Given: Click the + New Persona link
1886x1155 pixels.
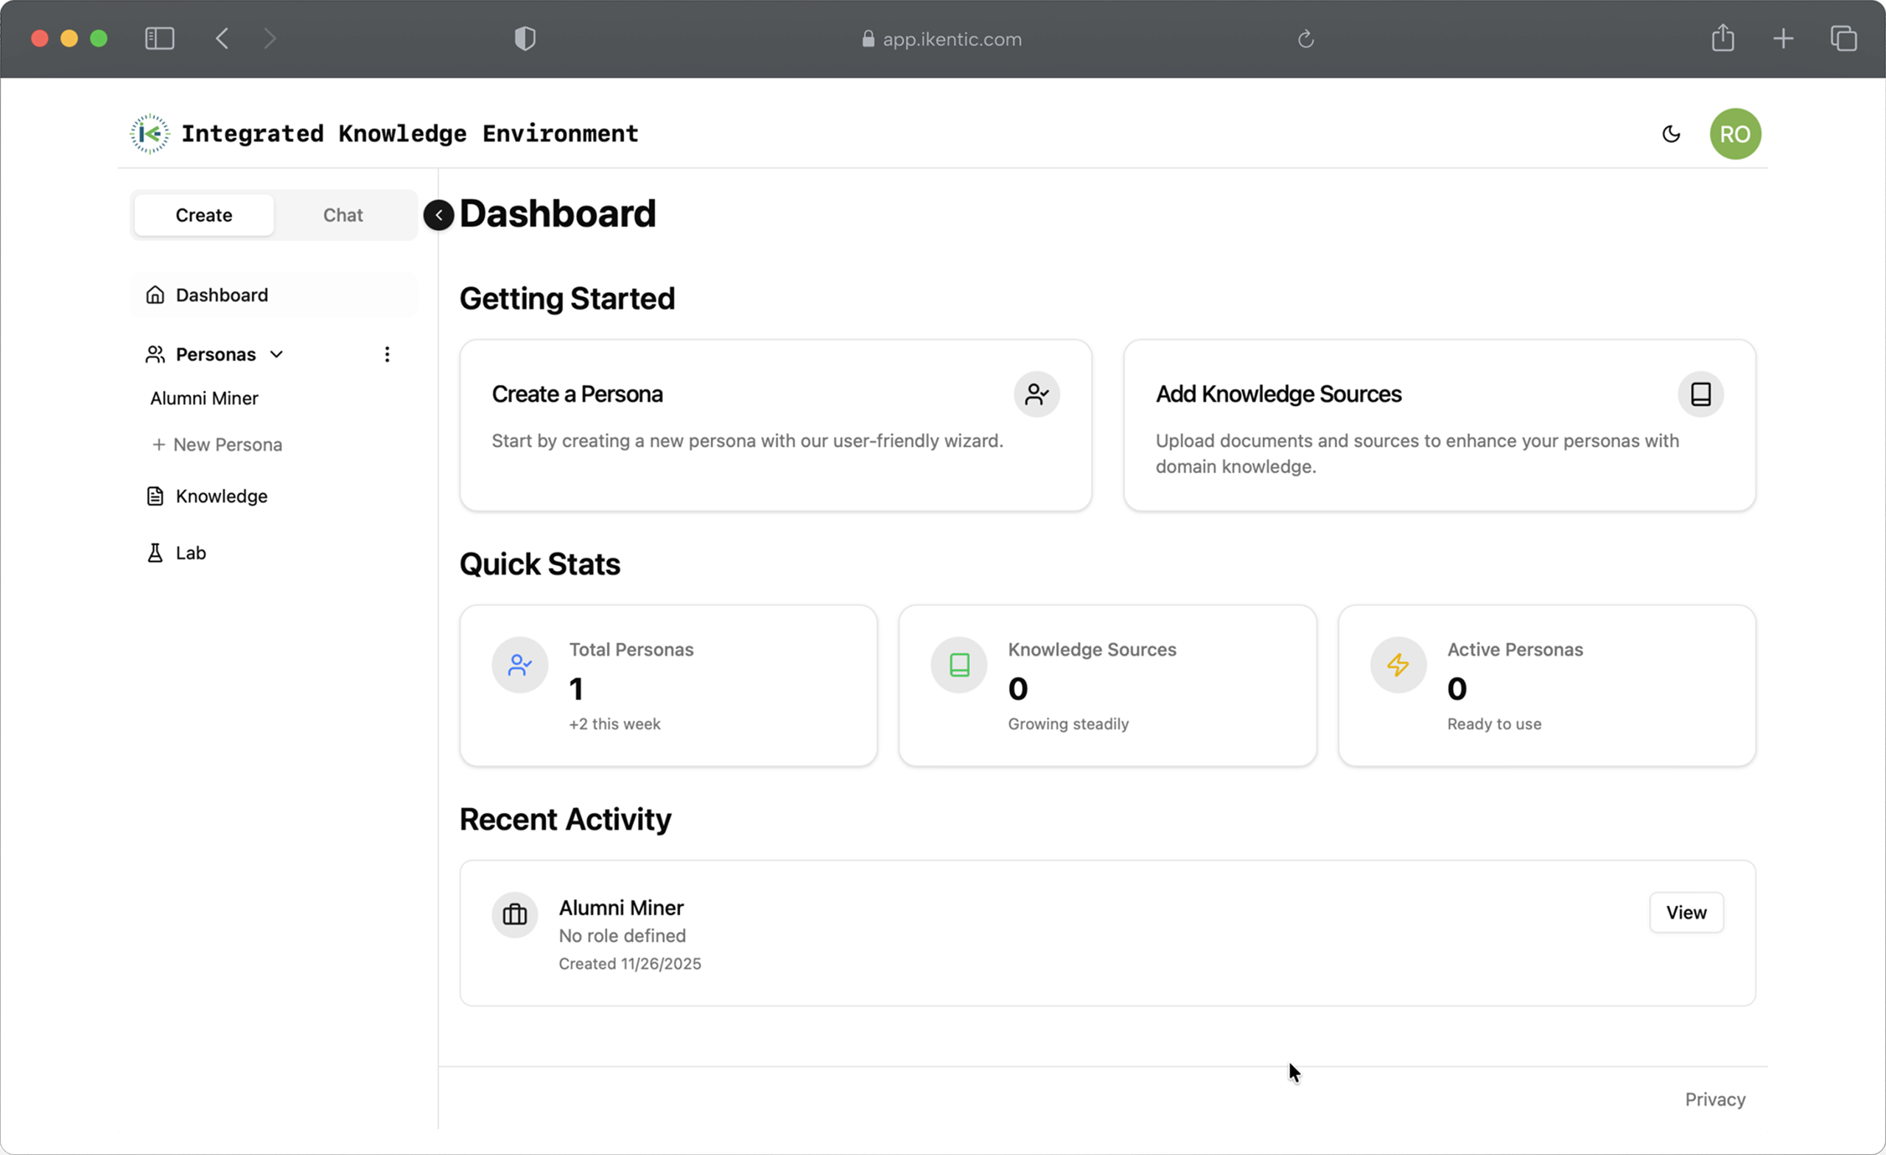Looking at the screenshot, I should (217, 445).
